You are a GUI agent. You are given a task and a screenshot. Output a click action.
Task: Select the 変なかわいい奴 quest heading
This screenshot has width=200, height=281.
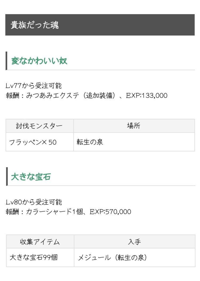(39, 61)
